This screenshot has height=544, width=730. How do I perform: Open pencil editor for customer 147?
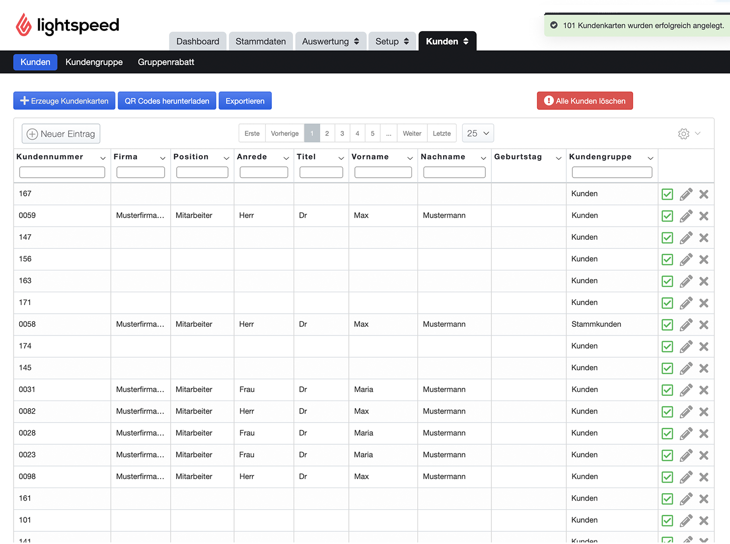coord(686,238)
